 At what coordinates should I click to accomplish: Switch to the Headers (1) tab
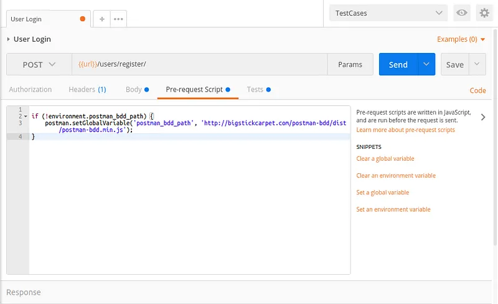point(87,89)
